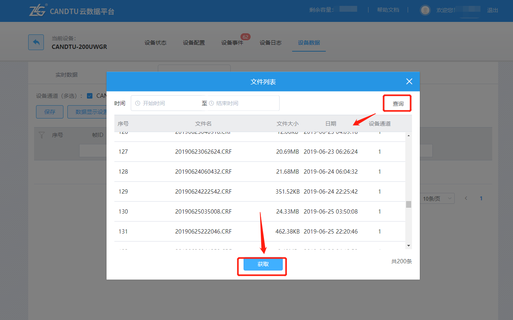Click the 查询 query button
Screen dimensions: 513x320
[x=397, y=103]
